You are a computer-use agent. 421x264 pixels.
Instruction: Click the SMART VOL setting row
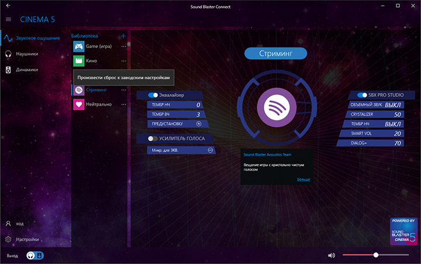pos(371,134)
